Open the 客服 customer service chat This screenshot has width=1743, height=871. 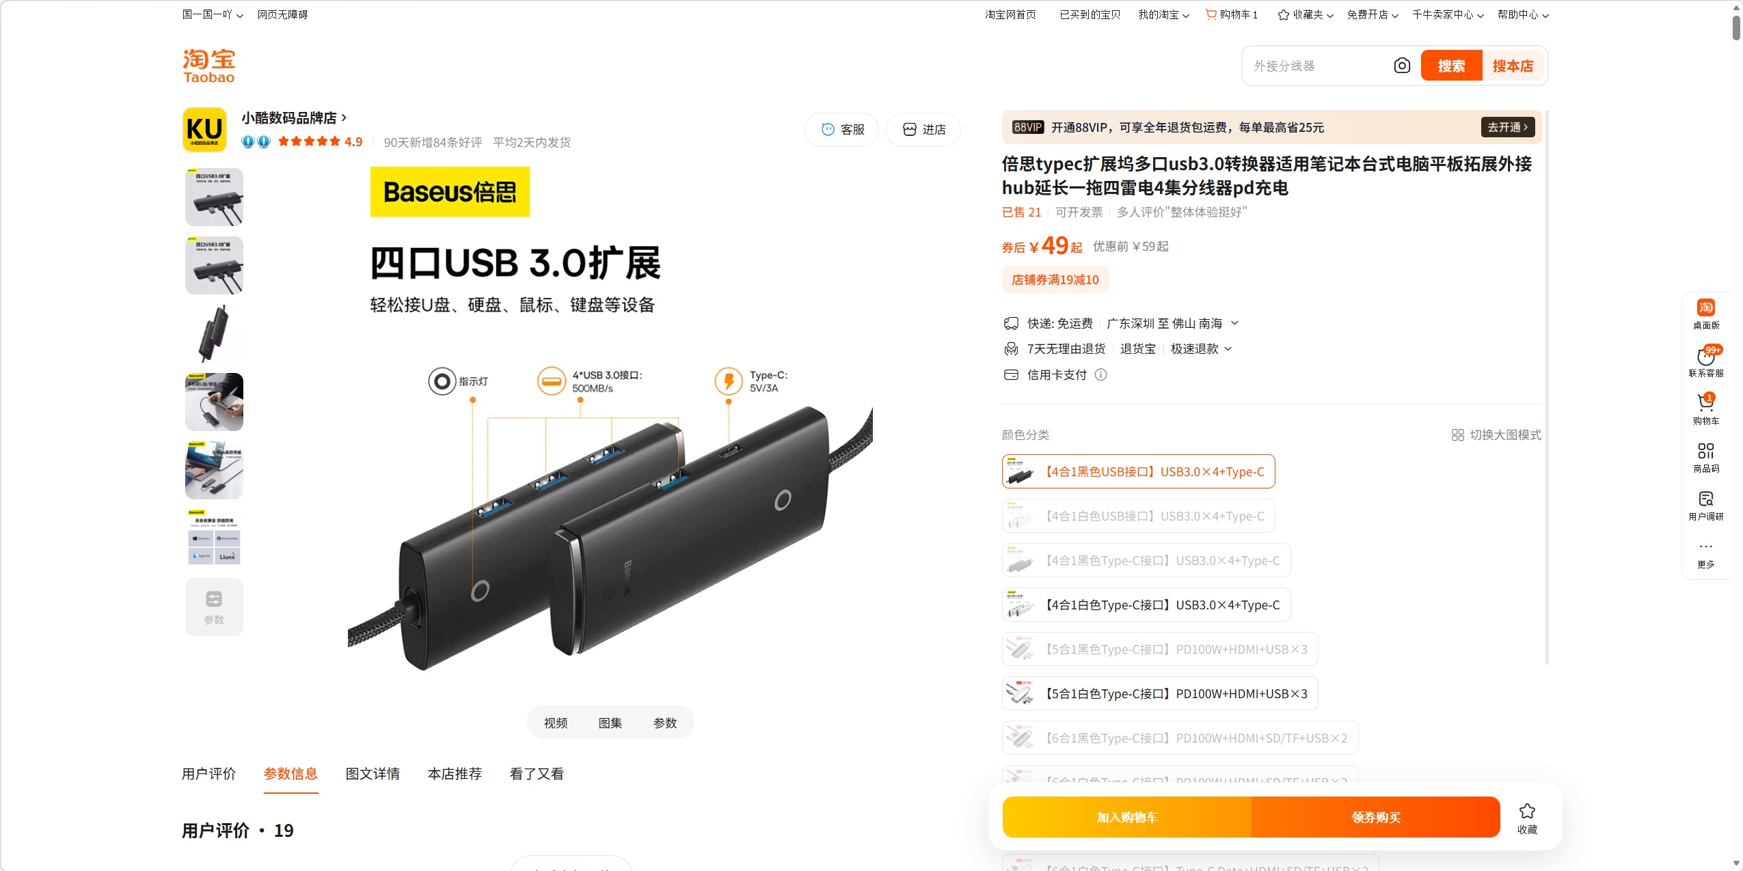coord(842,130)
